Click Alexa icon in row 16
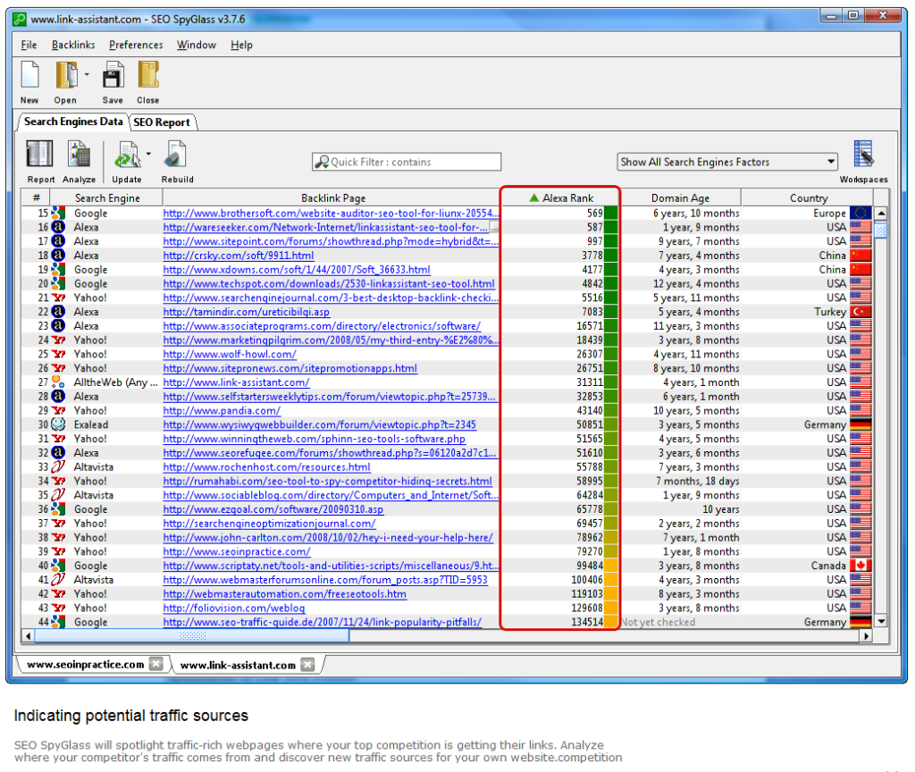915x772 pixels. coord(58,227)
